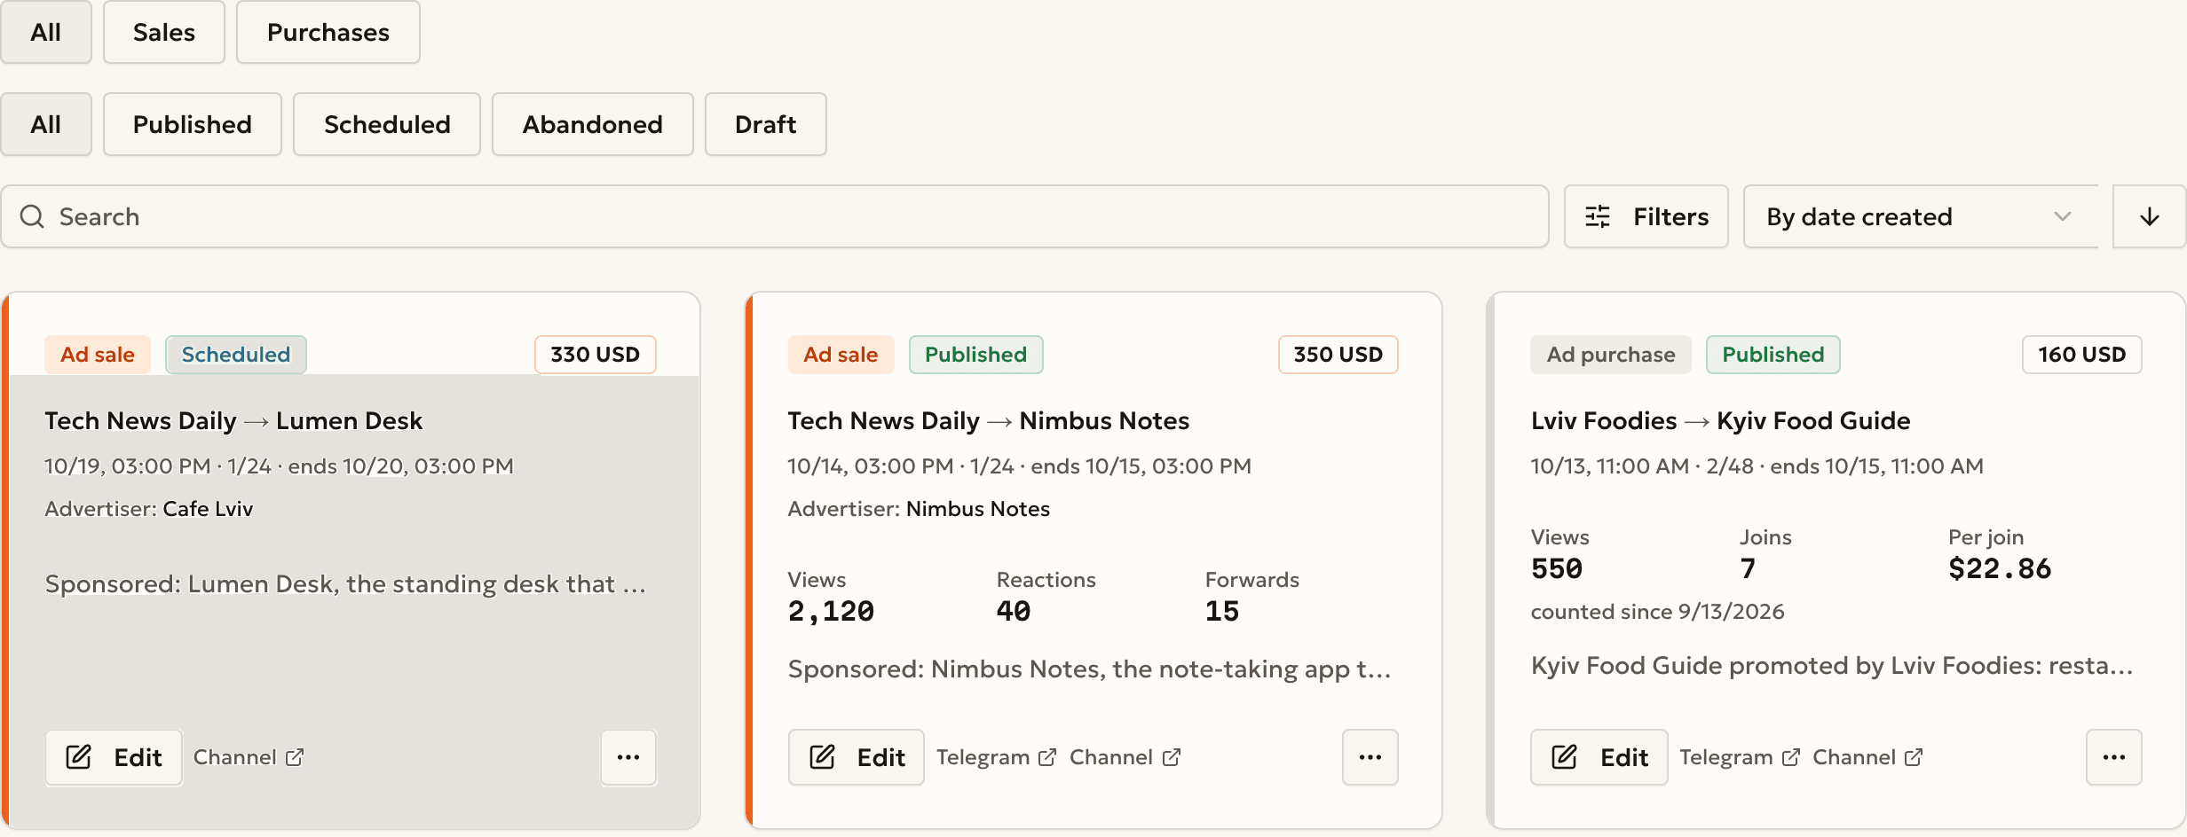Click the pencil icon on Lumen Desk Edit button
The height and width of the screenshot is (837, 2187).
pyautogui.click(x=79, y=757)
